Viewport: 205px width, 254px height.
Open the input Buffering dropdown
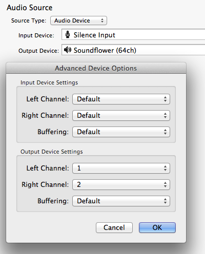(x=121, y=132)
